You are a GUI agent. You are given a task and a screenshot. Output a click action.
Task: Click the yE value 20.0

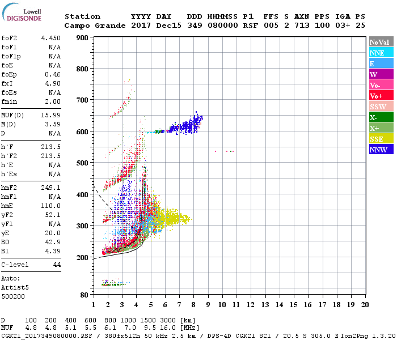coord(53,233)
